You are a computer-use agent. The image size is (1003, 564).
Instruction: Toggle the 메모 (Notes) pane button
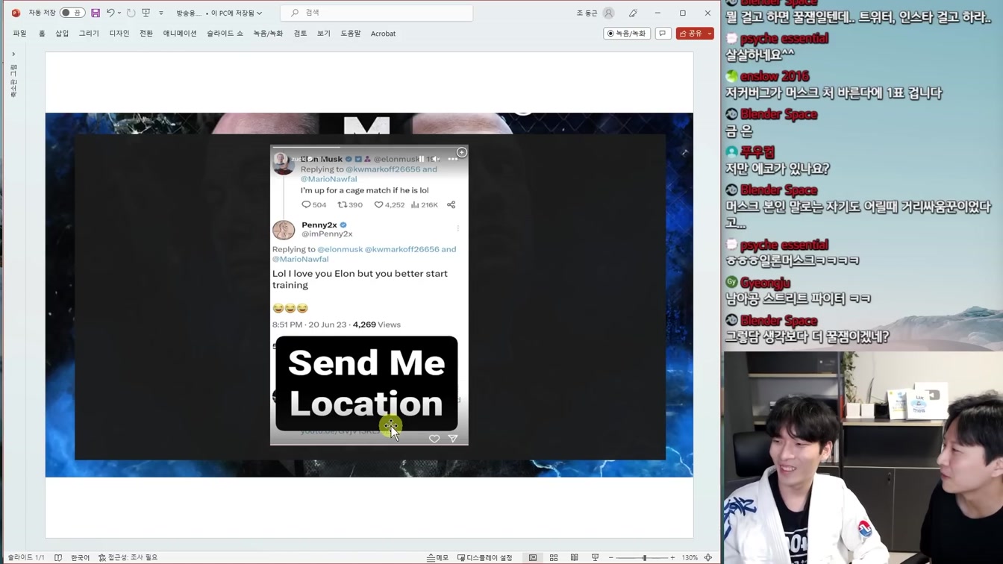click(x=438, y=557)
